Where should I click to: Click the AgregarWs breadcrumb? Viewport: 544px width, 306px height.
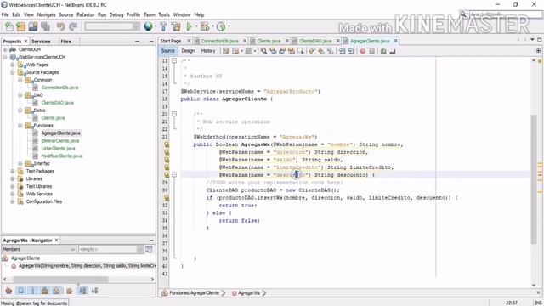(249, 292)
